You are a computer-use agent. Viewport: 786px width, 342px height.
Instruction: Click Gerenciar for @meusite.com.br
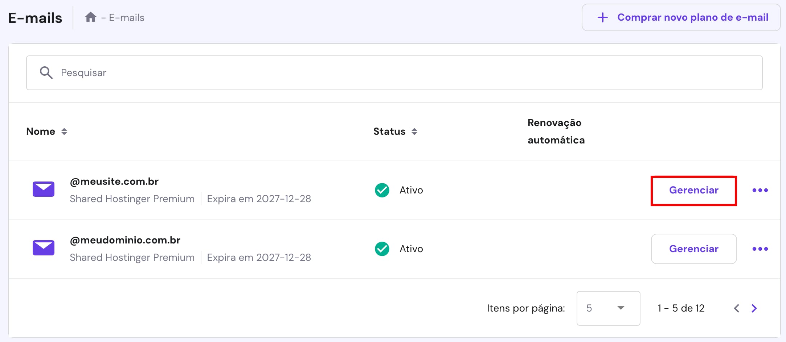click(693, 190)
